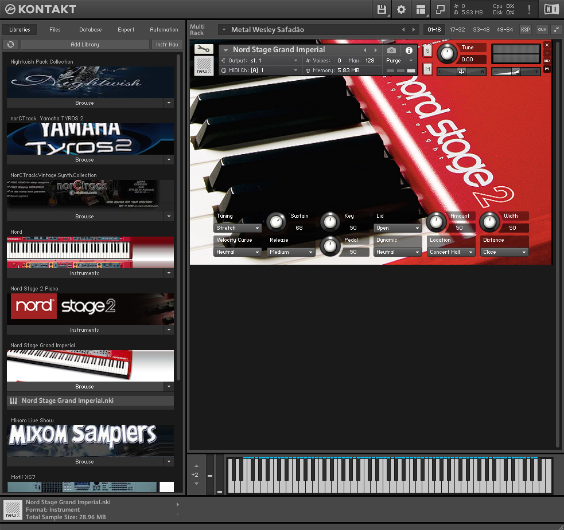Click the library refresh icon
Viewport: 564px width, 530px height.
tap(11, 44)
